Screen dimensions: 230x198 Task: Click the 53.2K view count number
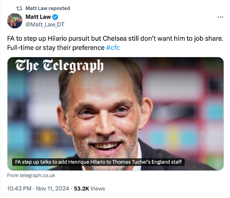[82, 188]
